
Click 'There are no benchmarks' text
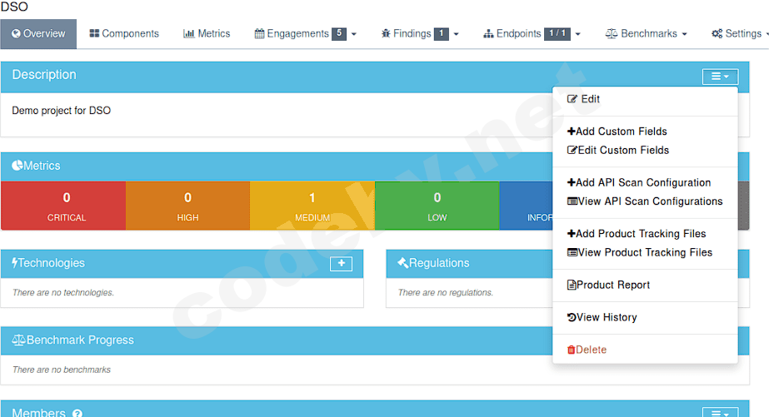pos(62,370)
